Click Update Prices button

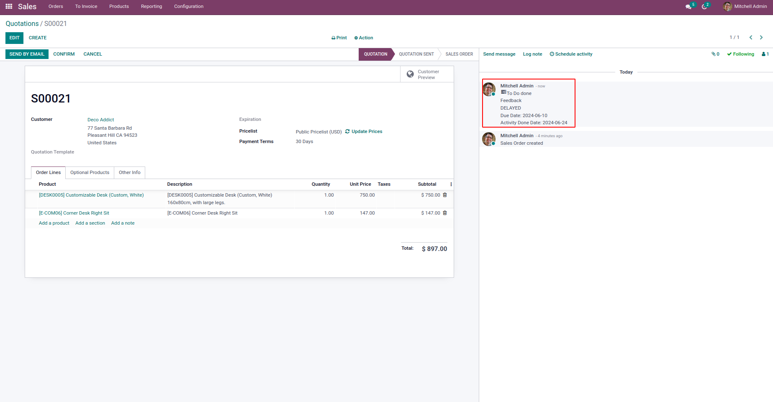pyautogui.click(x=364, y=131)
